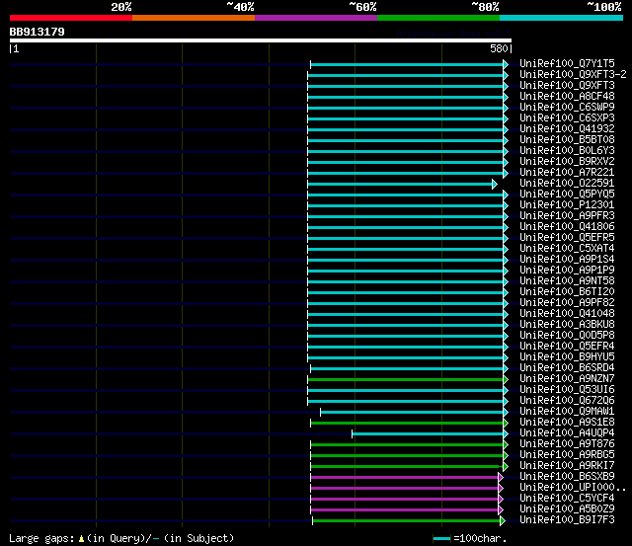Click the UniRef100_B6TI20 label

(x=567, y=291)
